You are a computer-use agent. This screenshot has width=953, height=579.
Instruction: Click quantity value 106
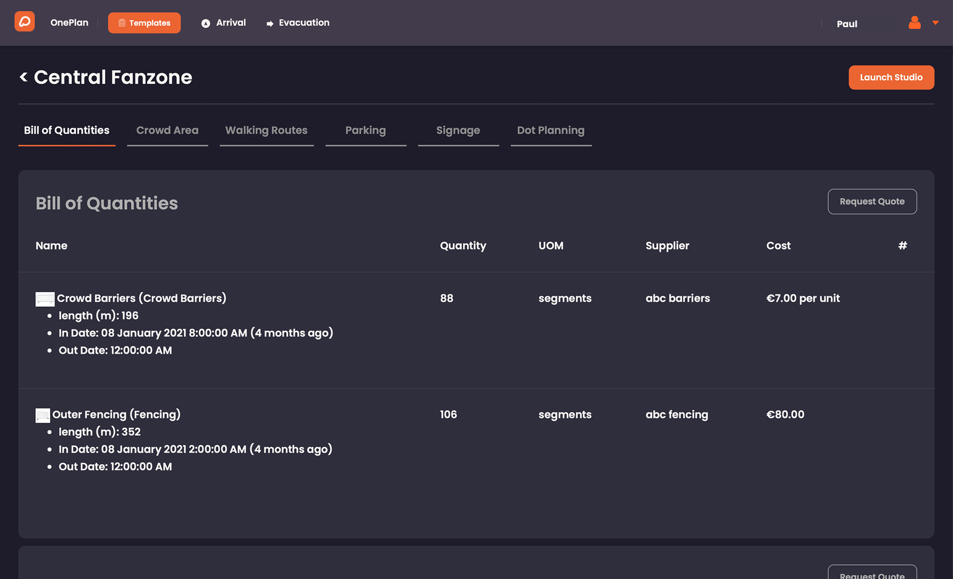tap(449, 415)
